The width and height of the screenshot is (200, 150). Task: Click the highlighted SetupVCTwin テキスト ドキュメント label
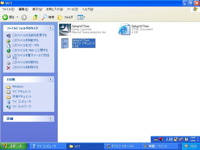click(x=84, y=43)
